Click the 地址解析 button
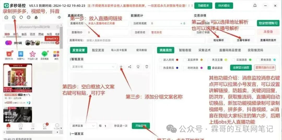The image size is (282, 140). click(219, 40)
